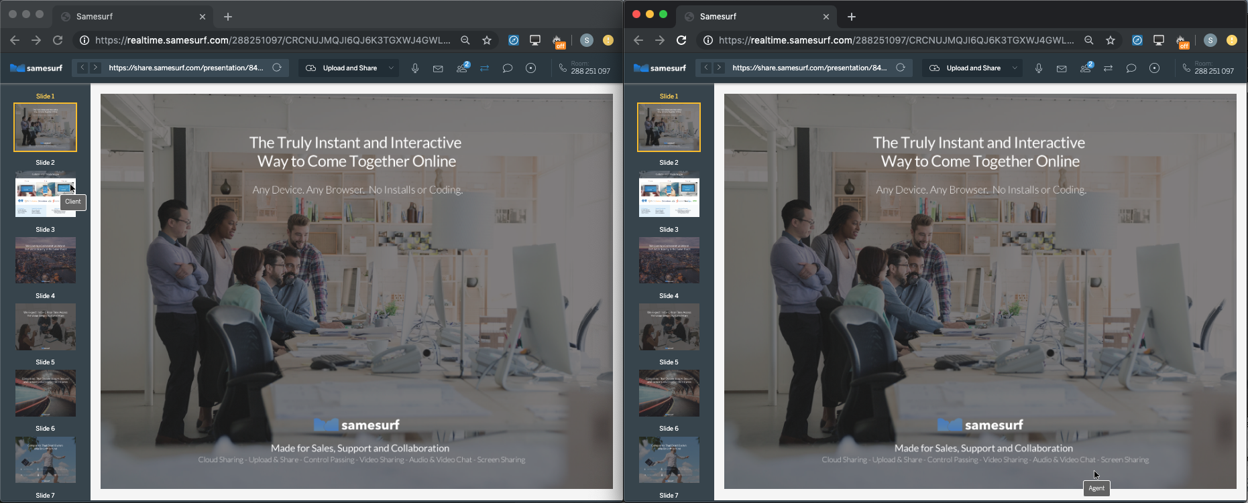Open the chat bubble in the left window
The width and height of the screenshot is (1248, 503).
pos(508,68)
